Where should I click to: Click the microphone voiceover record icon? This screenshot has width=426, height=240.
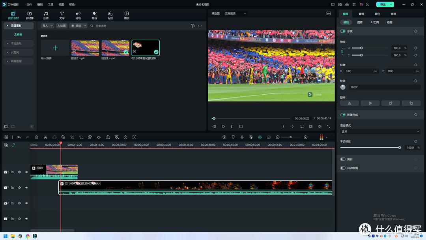click(x=242, y=137)
